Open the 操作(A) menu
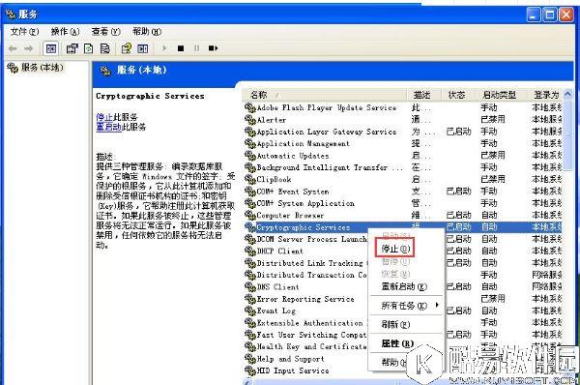Screen dimensions: 580x385 click(65, 32)
